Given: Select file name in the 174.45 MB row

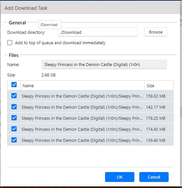Looking at the screenshot, I should pos(82,129).
